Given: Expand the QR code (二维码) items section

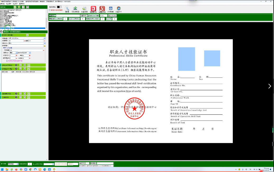Looking at the screenshot, I should [1, 97].
